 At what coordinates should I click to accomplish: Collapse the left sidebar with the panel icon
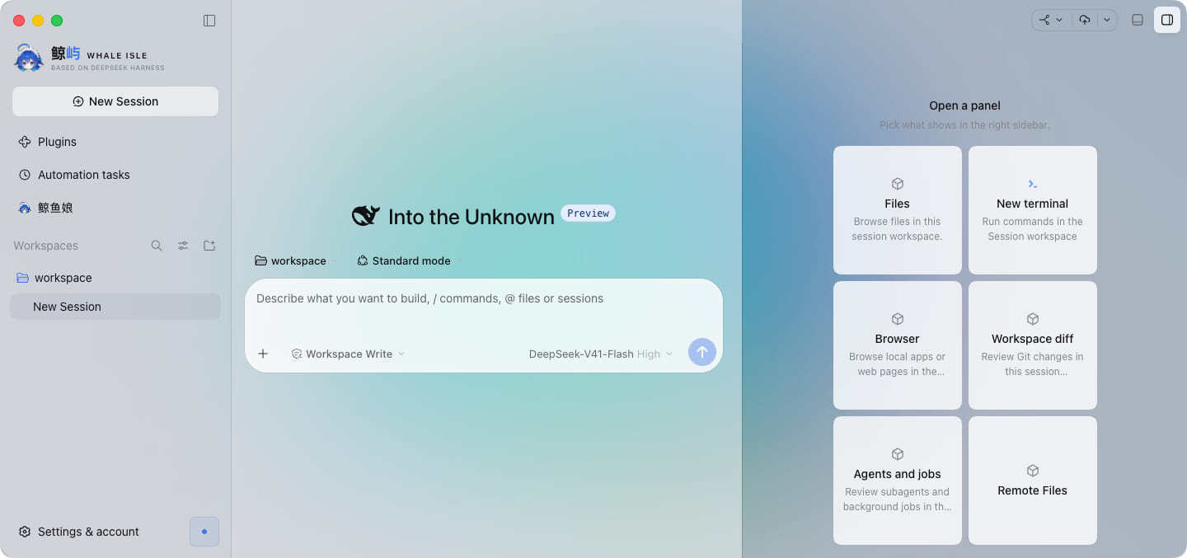(x=209, y=21)
